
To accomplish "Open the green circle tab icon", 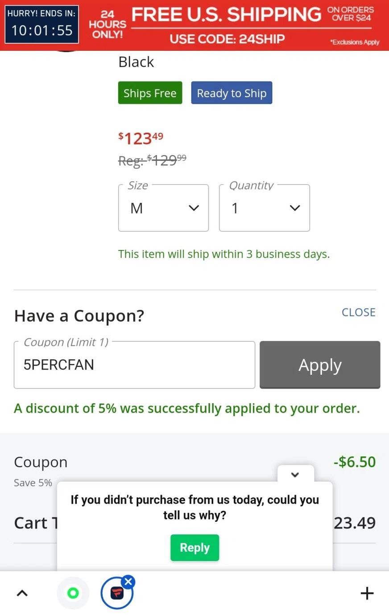I will 73,593.
